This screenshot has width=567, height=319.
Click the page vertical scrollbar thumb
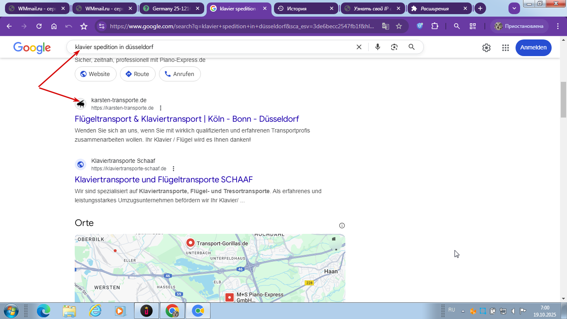click(563, 100)
